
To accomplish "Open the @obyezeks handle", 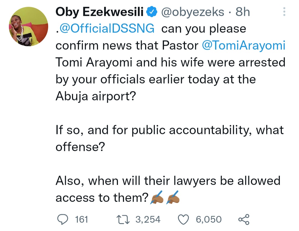I will [x=193, y=12].
